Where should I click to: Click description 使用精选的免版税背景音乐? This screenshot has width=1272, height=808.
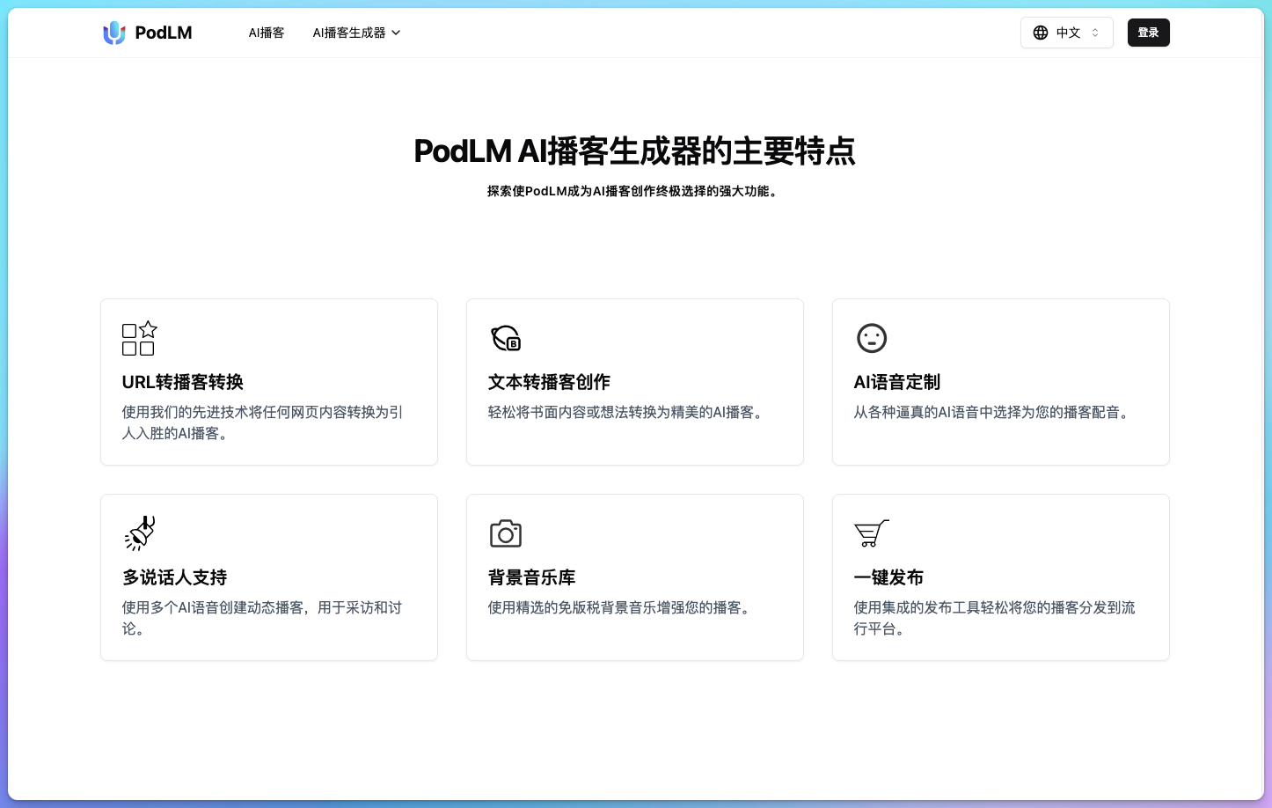click(x=621, y=607)
